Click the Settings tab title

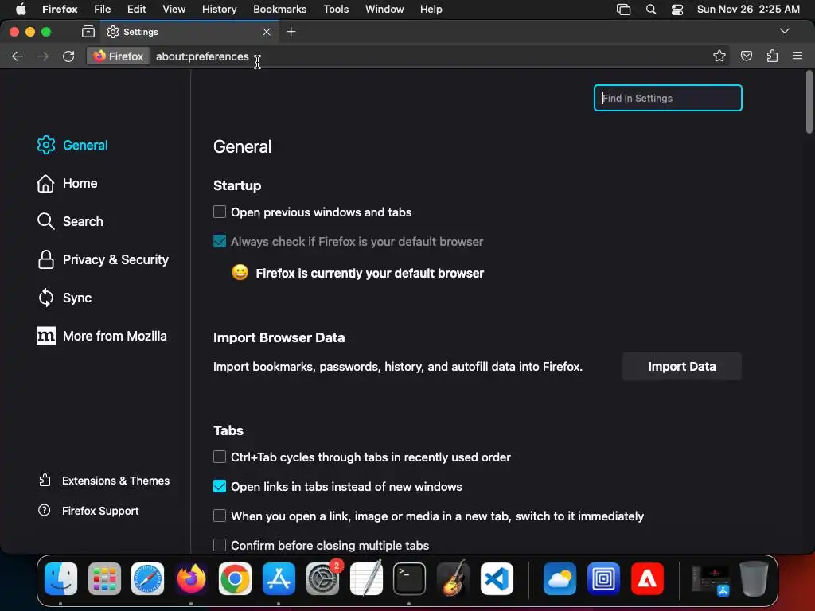point(141,32)
